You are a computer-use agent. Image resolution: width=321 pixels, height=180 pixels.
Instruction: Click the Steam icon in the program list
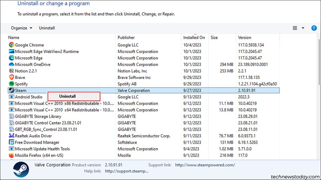[x=12, y=90]
